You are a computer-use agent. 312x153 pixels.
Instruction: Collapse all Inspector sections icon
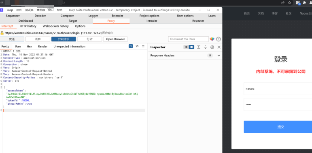pos(205,47)
